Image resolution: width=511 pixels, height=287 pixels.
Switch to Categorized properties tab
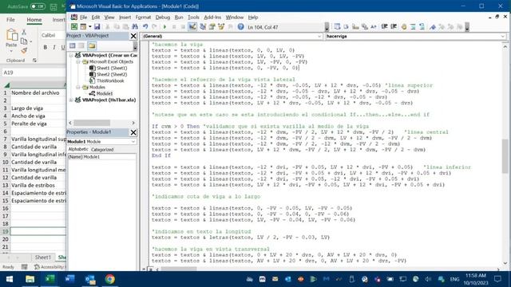tap(102, 149)
